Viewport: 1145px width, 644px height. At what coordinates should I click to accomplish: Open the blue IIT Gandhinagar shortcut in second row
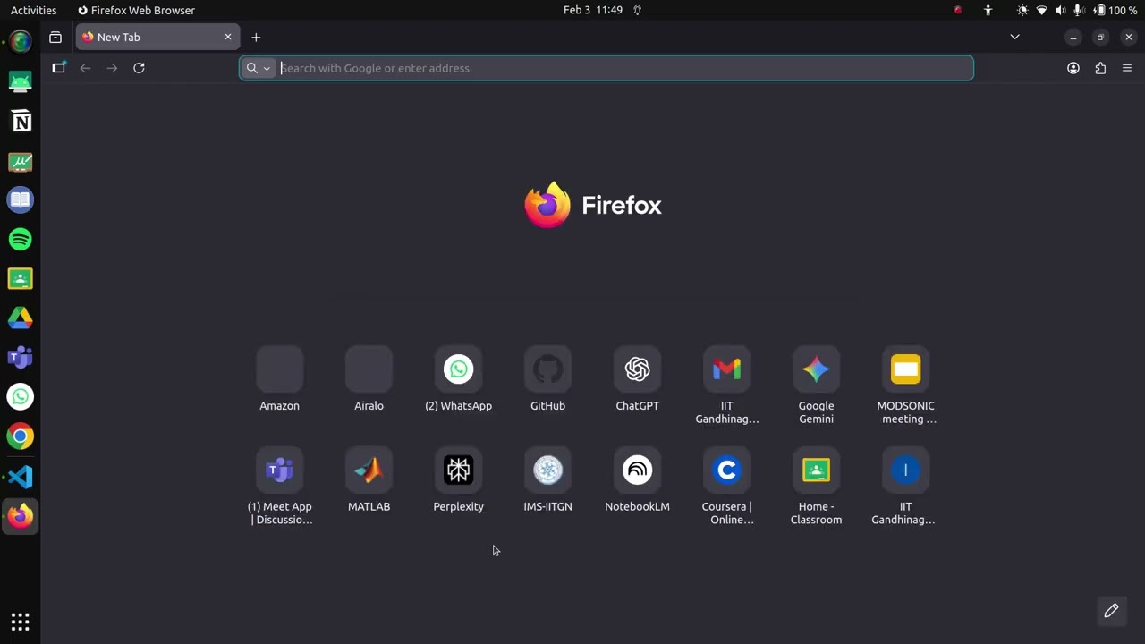[x=905, y=470]
